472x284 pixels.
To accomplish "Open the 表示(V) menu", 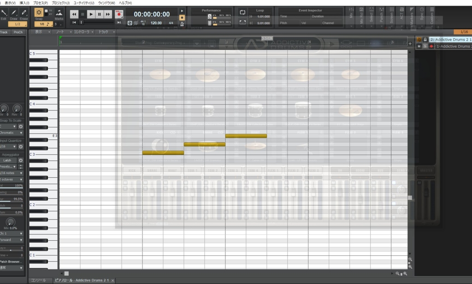I will (10, 3).
